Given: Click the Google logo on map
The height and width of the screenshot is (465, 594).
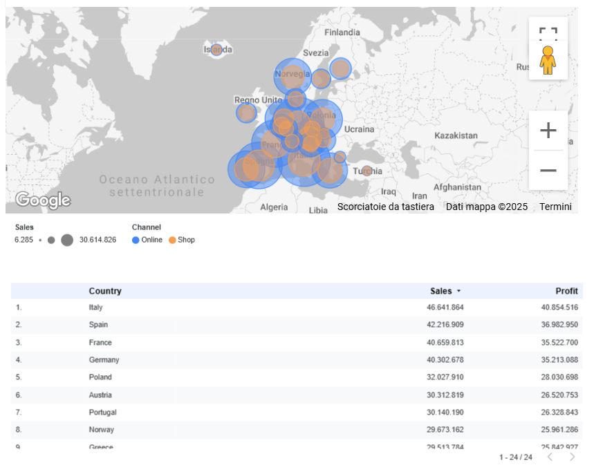Looking at the screenshot, I should [43, 200].
